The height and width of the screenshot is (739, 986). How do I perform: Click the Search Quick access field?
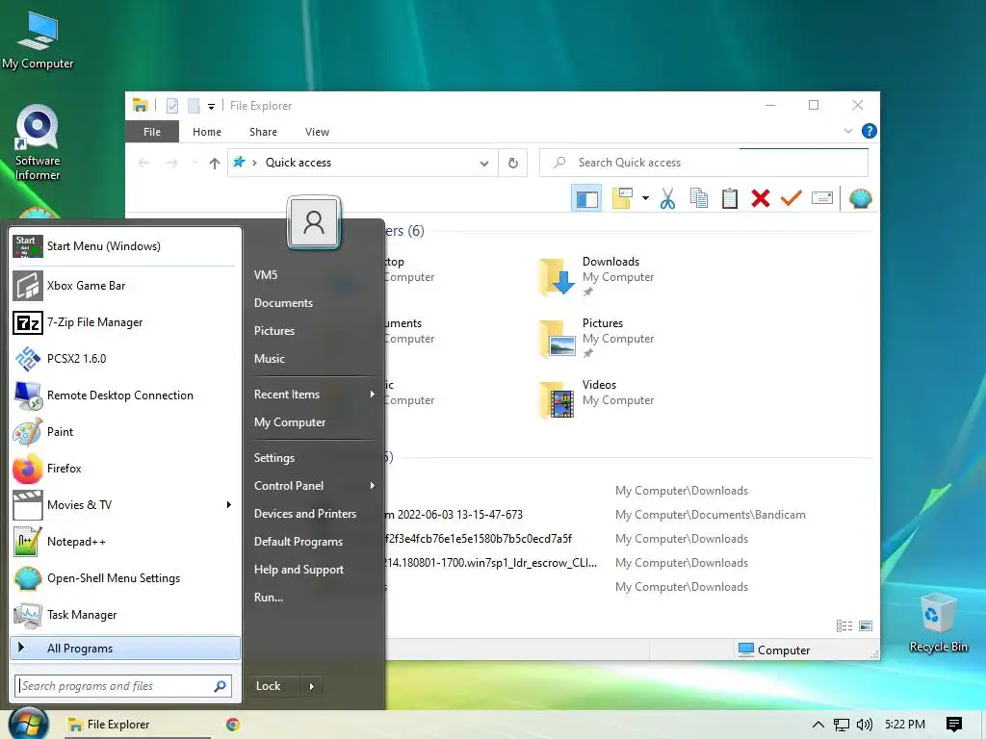[x=704, y=163]
